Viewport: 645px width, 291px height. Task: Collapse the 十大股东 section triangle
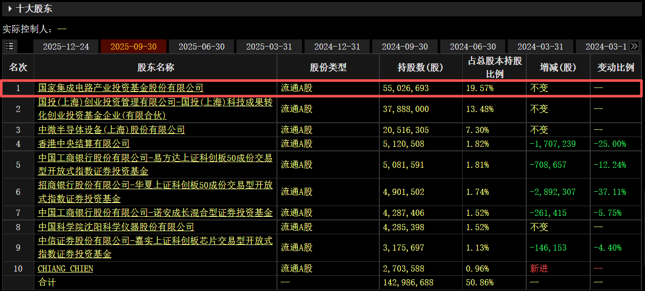(10, 9)
